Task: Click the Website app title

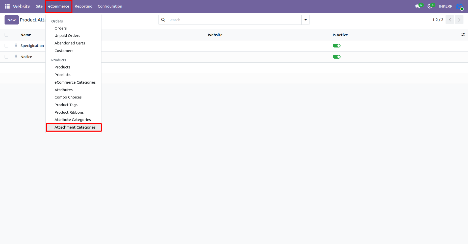Action: click(x=22, y=6)
